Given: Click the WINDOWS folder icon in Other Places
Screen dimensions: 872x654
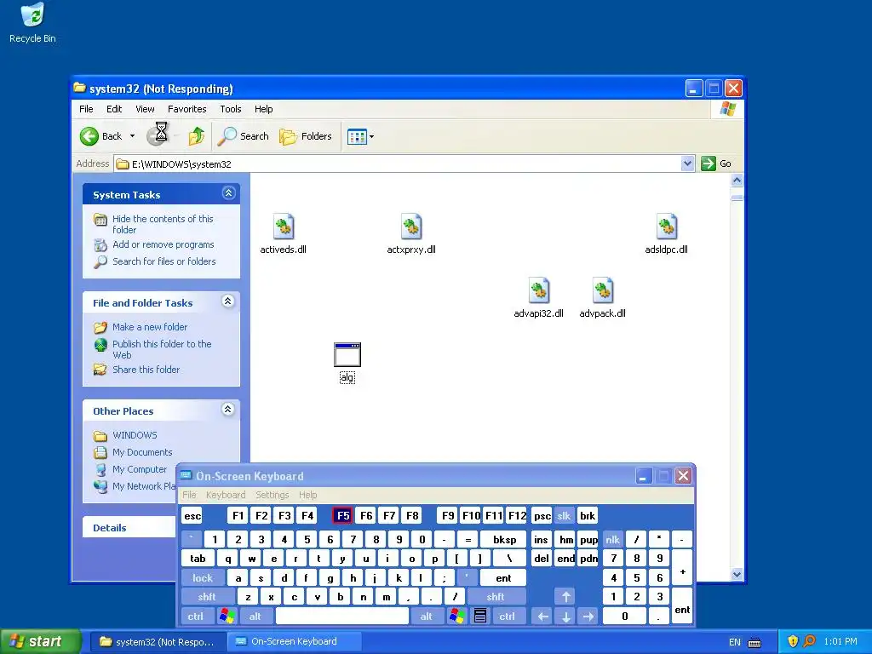Looking at the screenshot, I should pyautogui.click(x=100, y=435).
